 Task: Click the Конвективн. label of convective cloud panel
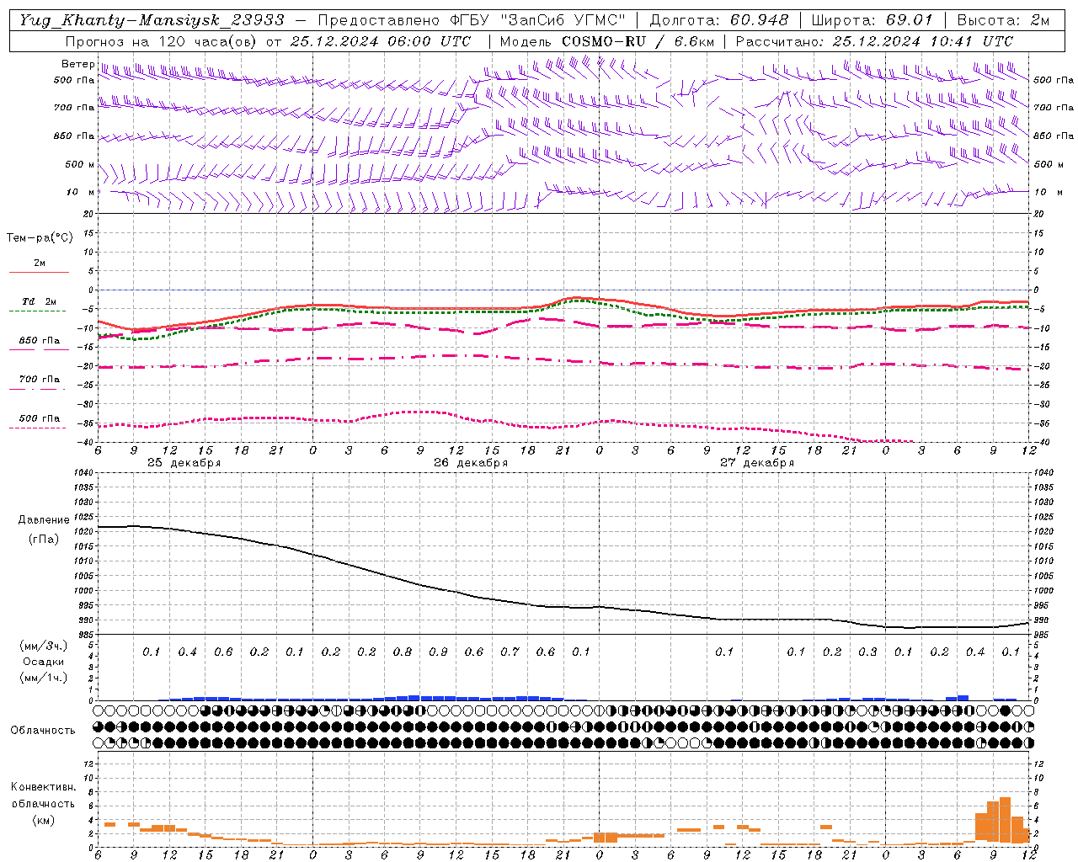click(x=43, y=787)
